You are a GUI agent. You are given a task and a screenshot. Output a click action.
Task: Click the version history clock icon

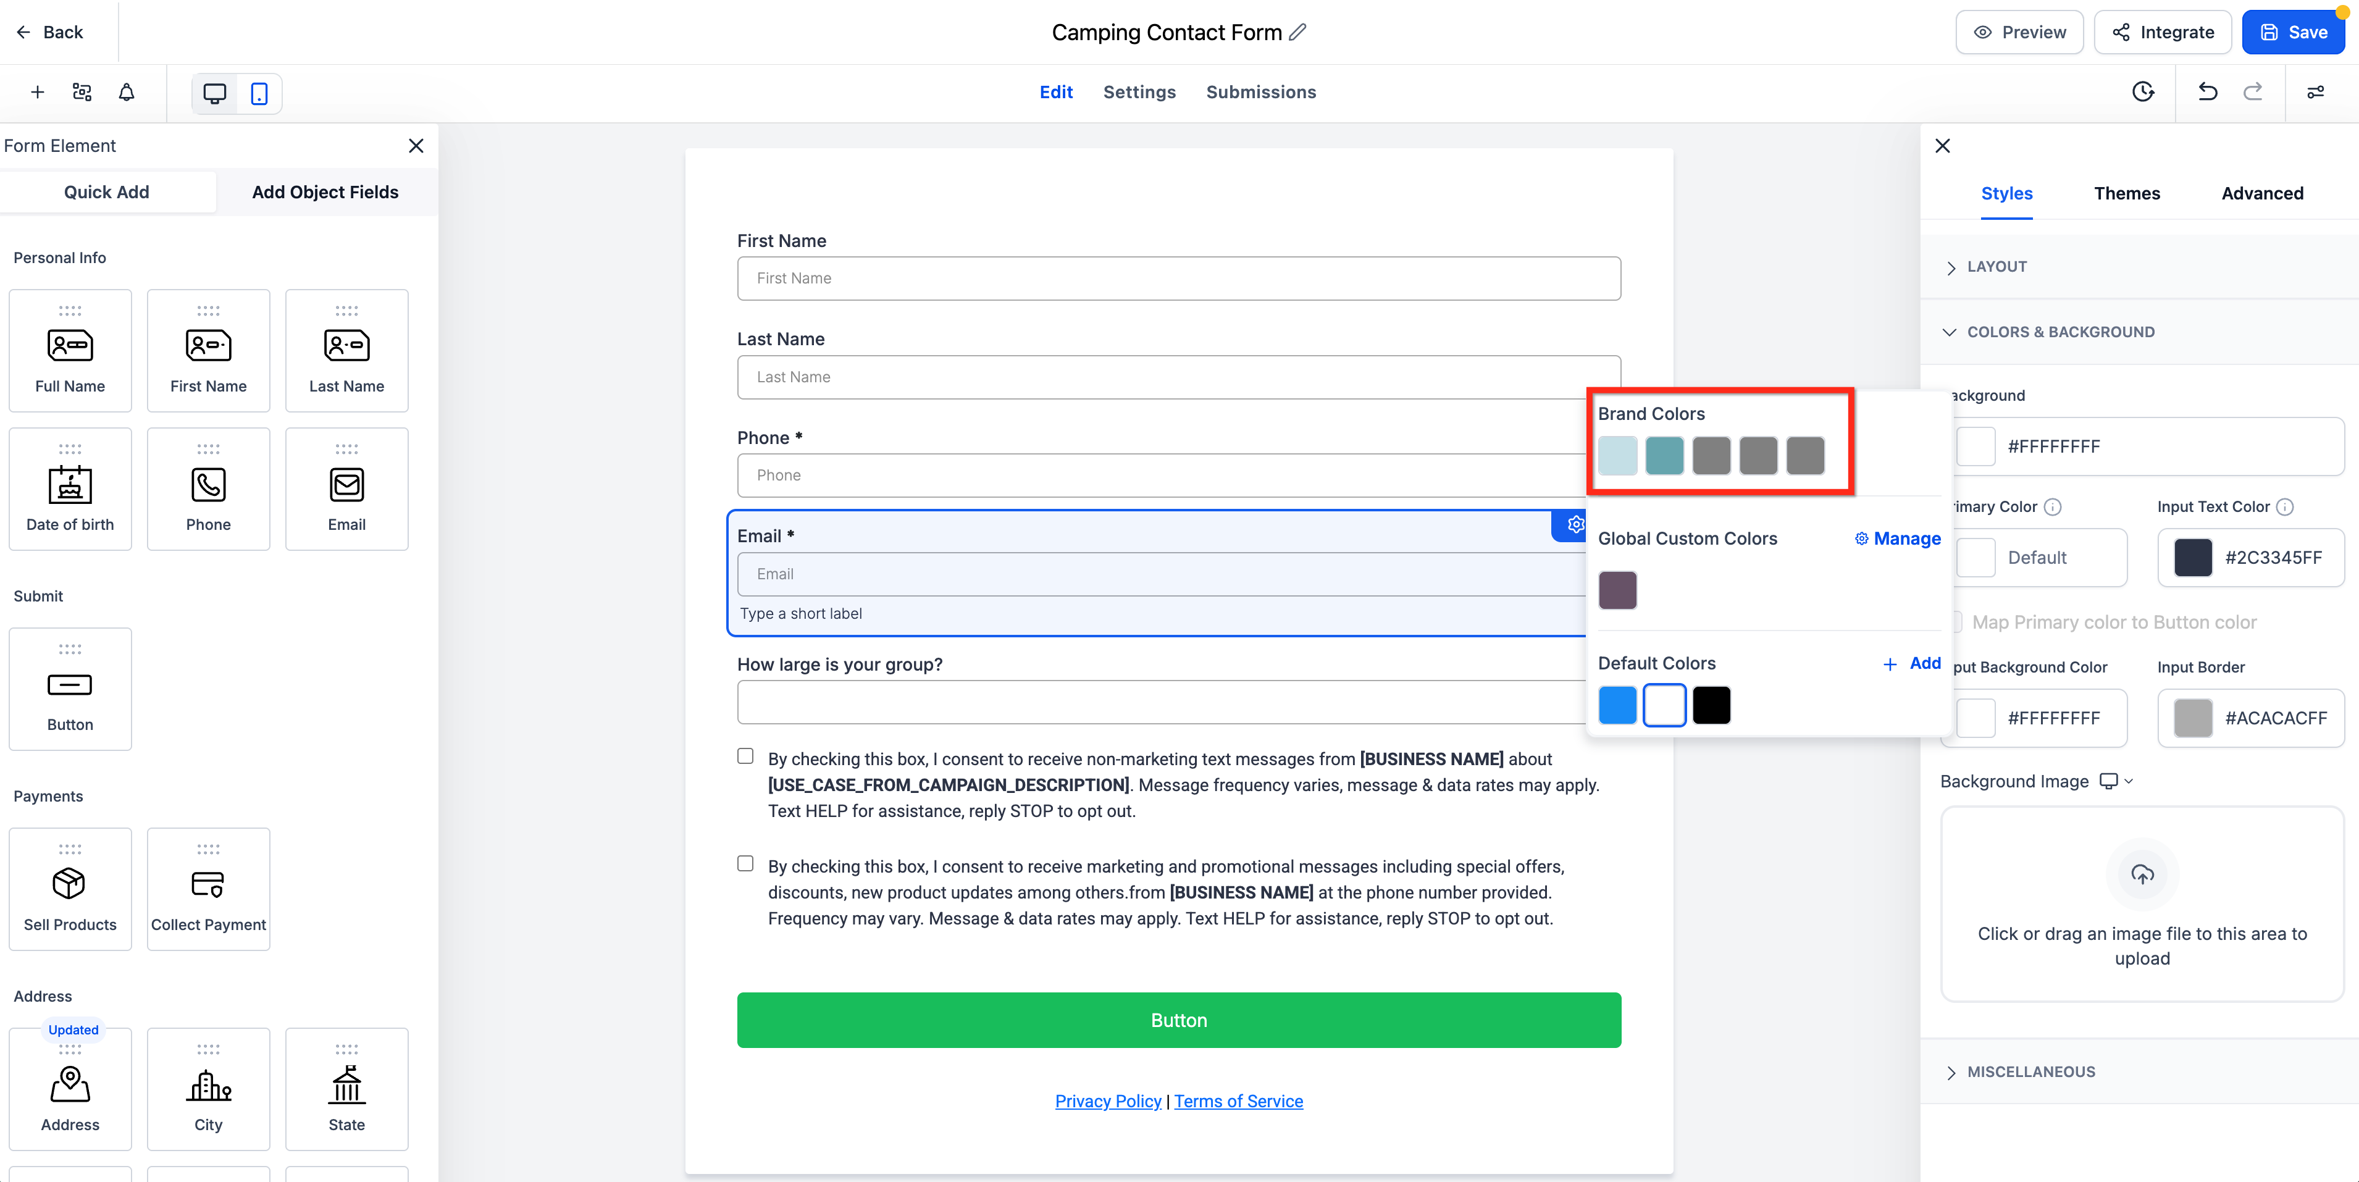[2143, 91]
